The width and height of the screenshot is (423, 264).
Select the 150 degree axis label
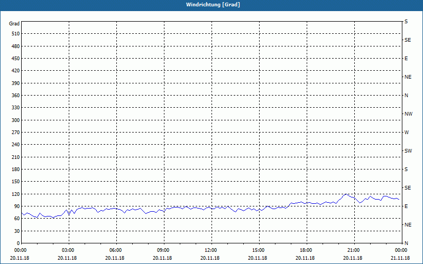pyautogui.click(x=16, y=182)
